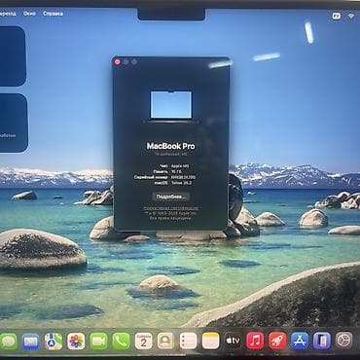Open Photos from the Dock
360x360 pixels.
[x=76, y=342]
